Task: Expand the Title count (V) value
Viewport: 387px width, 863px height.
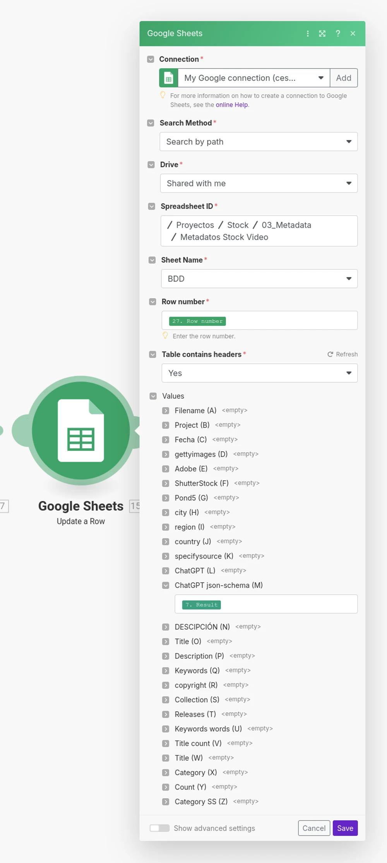Action: (x=166, y=744)
